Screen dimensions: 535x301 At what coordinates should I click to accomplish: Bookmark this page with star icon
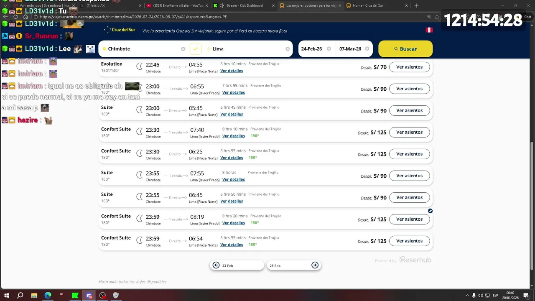pyautogui.click(x=437, y=17)
